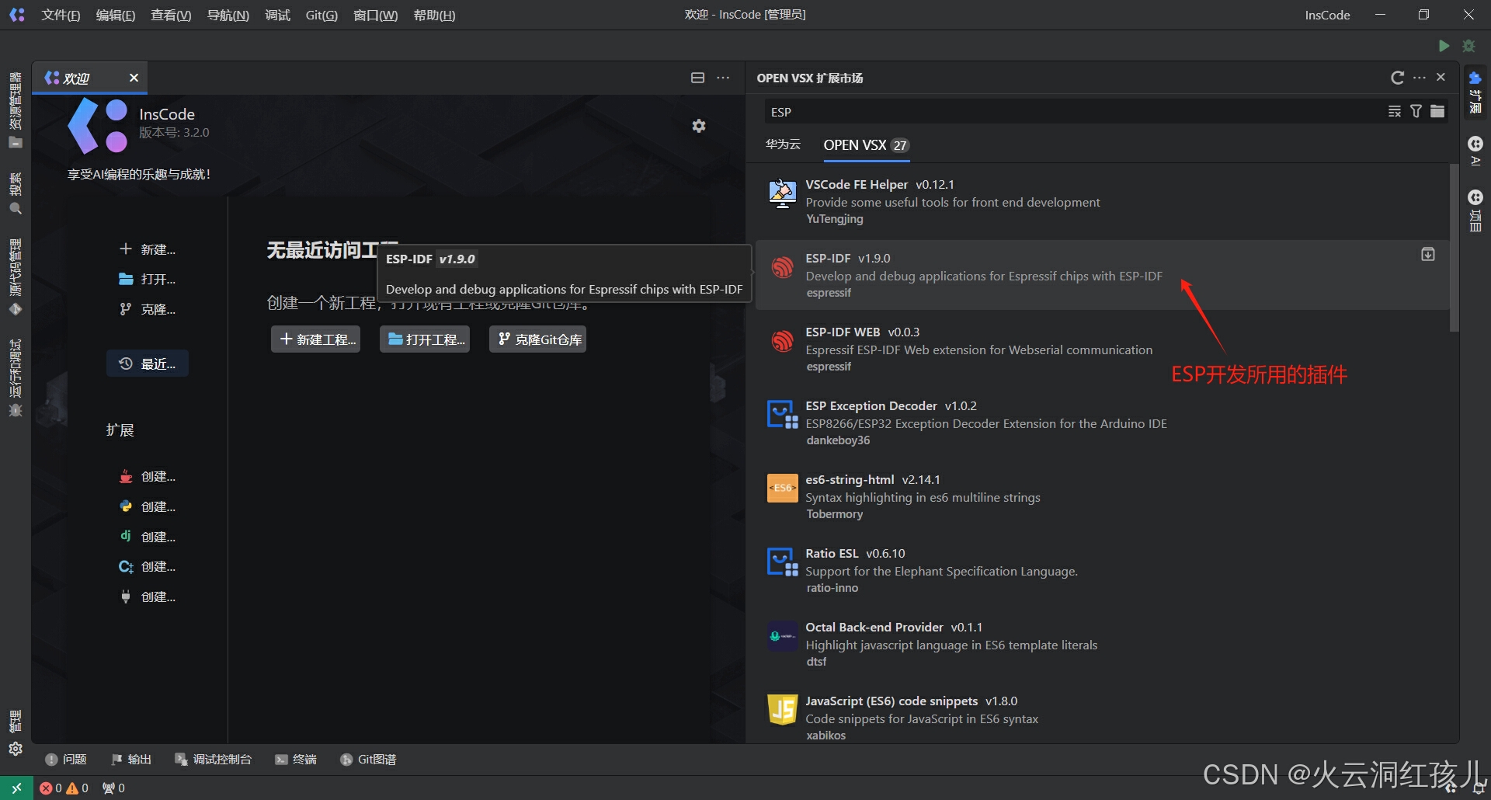The width and height of the screenshot is (1491, 800).
Task: Click 新建... in welcome sidebar
Action: pyautogui.click(x=147, y=249)
